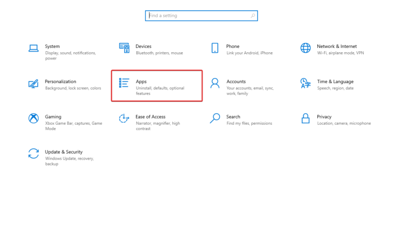The width and height of the screenshot is (402, 250).
Task: Click the Time & Language icon
Action: click(305, 84)
